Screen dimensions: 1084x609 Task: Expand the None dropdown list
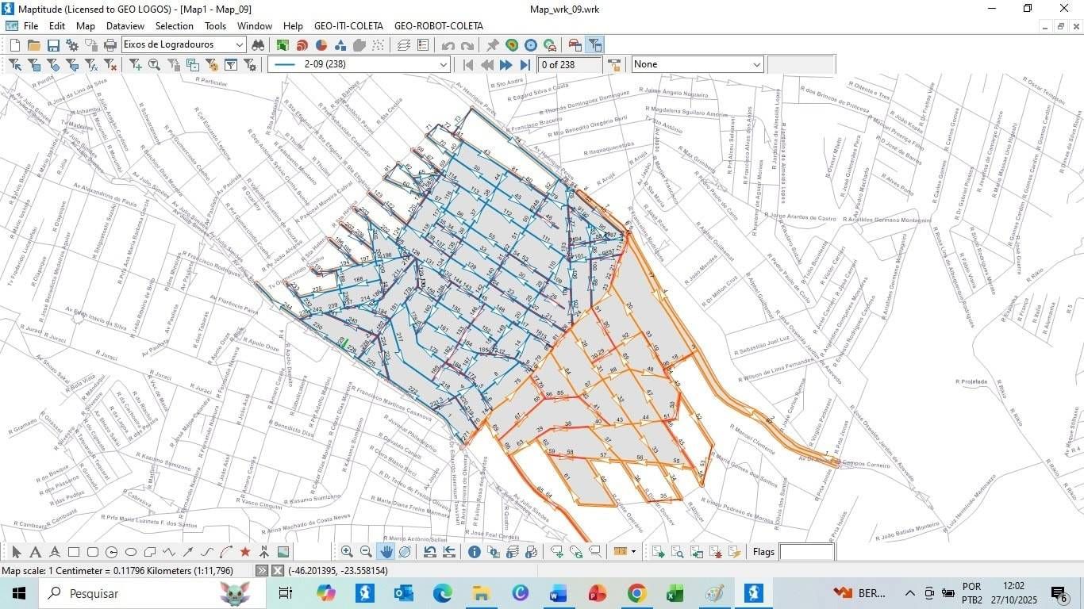click(756, 65)
